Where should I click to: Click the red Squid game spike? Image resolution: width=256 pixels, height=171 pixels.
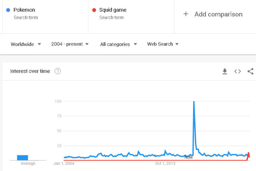click(x=248, y=154)
